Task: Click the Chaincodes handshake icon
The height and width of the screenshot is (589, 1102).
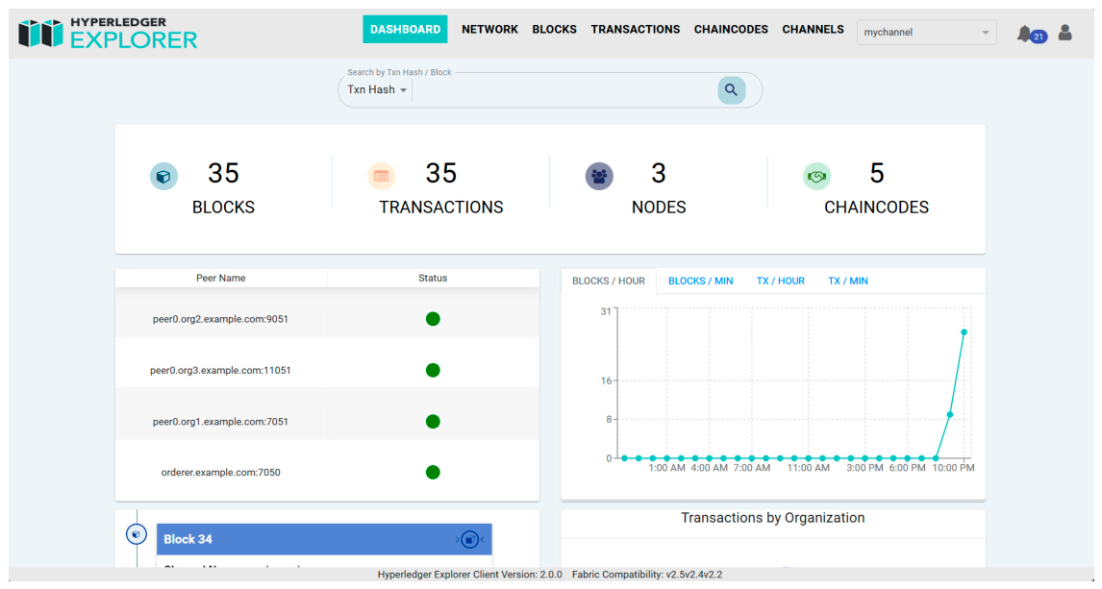Action: pos(816,176)
